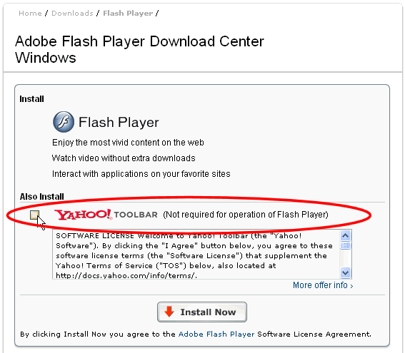Open the Home breadcrumb link
This screenshot has height=353, width=405.
click(30, 13)
